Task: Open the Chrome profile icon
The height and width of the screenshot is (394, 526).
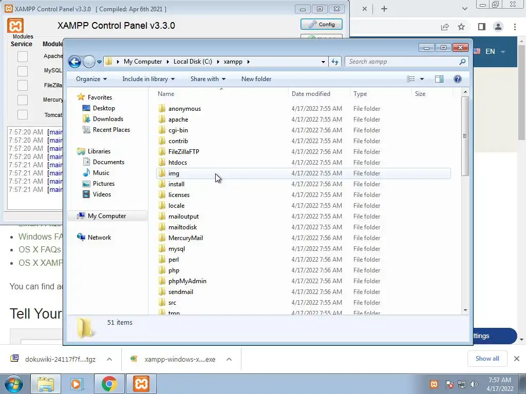Action: [498, 27]
